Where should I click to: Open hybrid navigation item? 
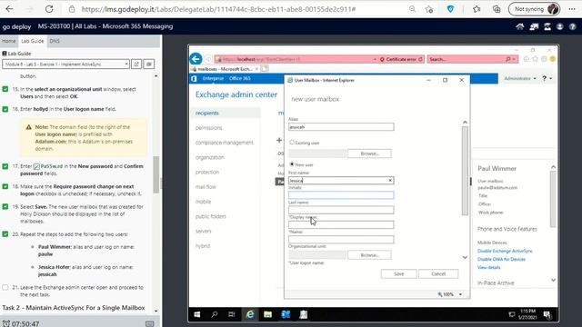(203, 246)
